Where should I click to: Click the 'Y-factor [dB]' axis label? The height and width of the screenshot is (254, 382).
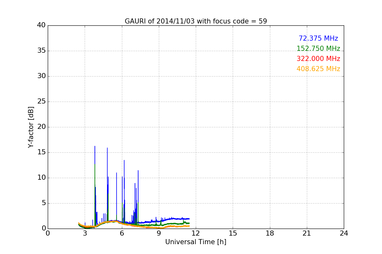click(x=31, y=127)
